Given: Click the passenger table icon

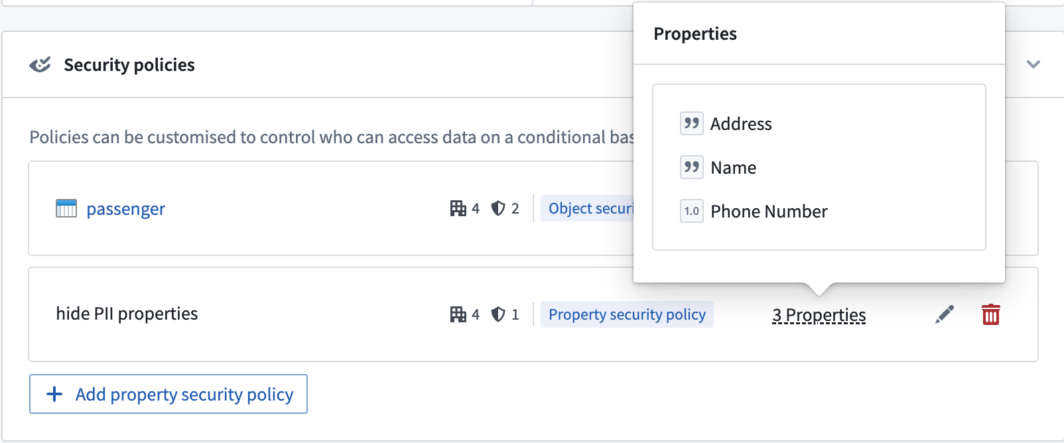Looking at the screenshot, I should coord(67,209).
